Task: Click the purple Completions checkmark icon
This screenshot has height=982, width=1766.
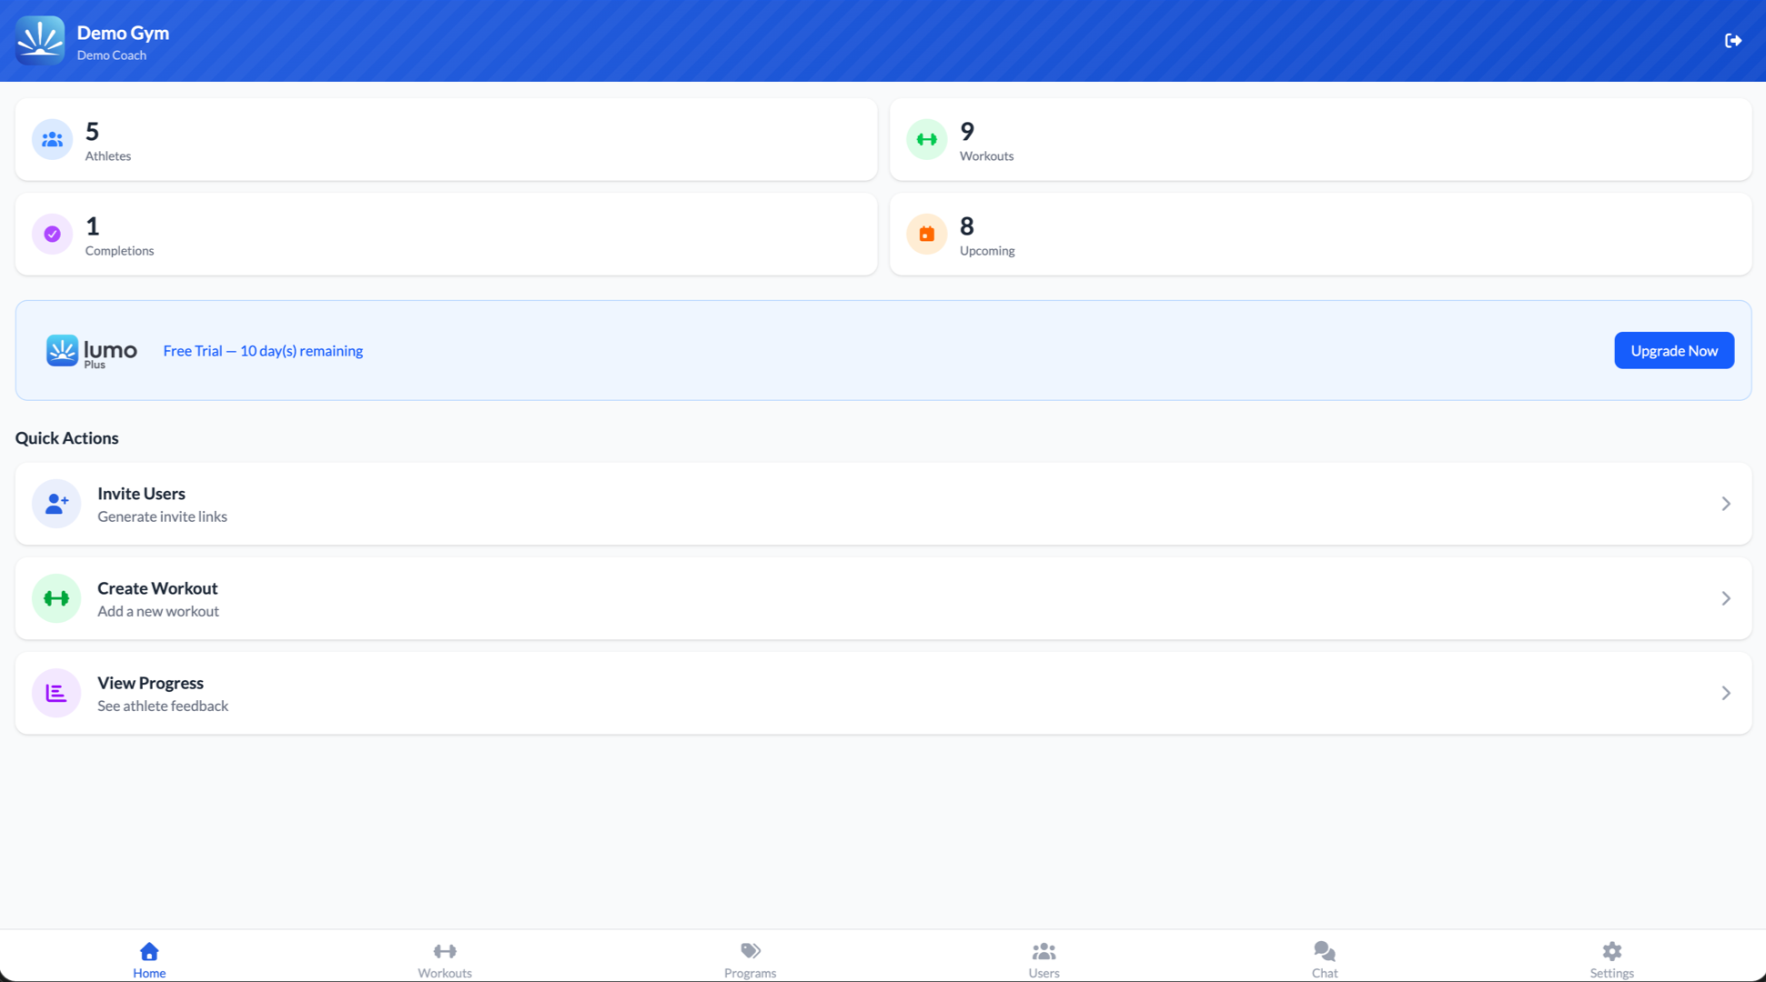Action: 52,234
